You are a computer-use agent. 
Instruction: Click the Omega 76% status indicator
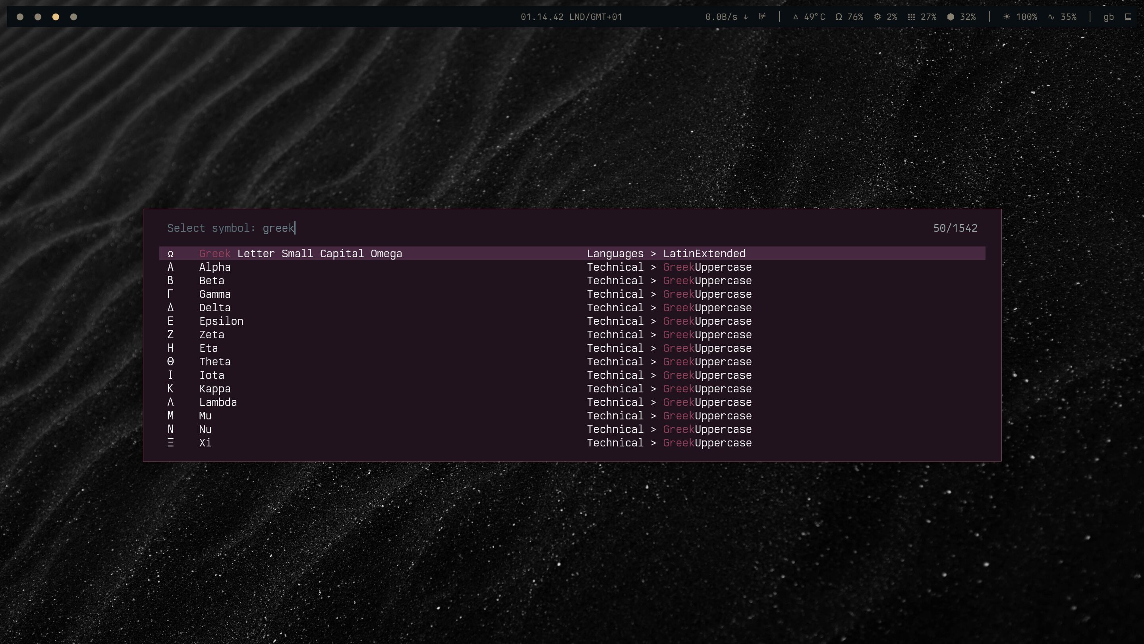click(849, 17)
